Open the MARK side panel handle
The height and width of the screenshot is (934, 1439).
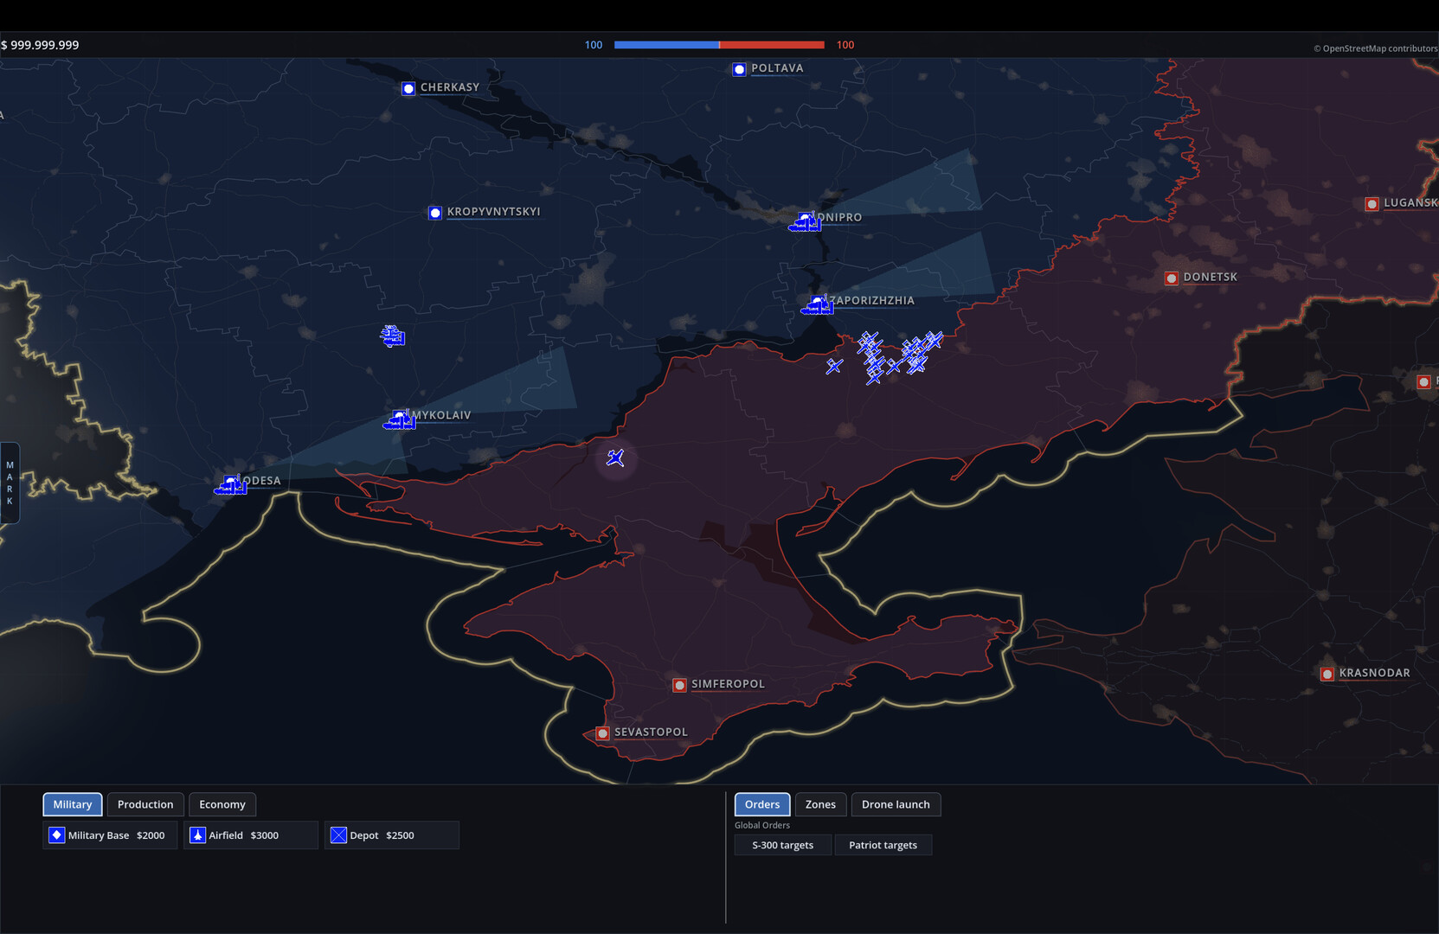tap(10, 483)
